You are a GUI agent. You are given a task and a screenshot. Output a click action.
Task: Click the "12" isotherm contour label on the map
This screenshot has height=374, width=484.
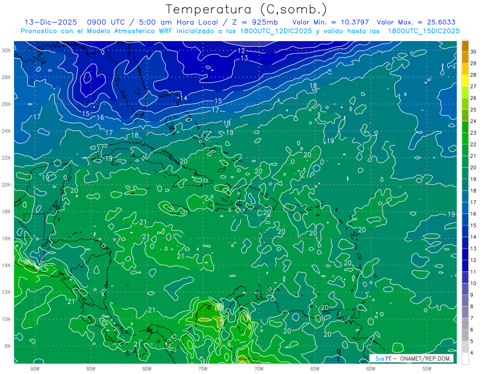[241, 50]
